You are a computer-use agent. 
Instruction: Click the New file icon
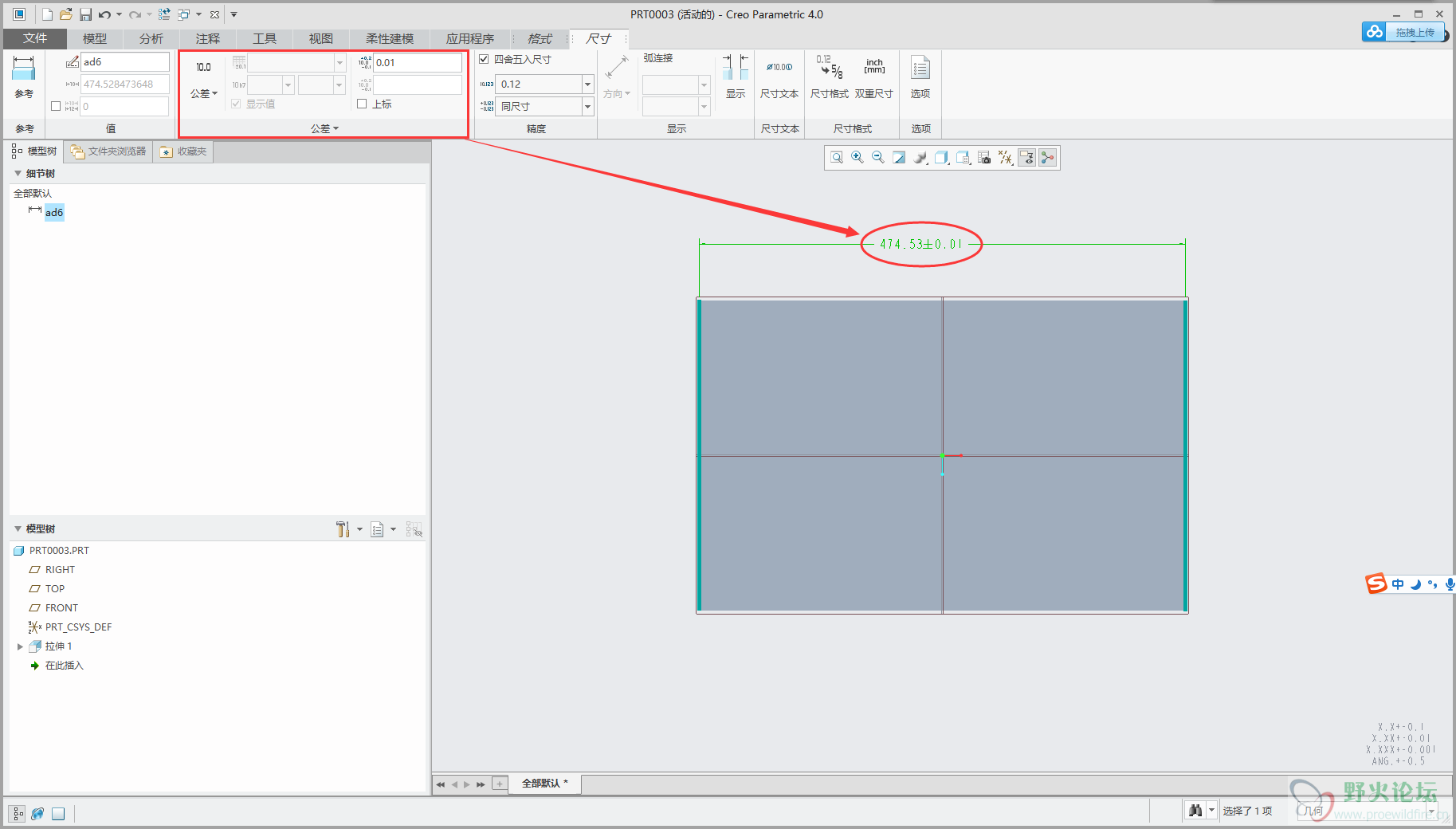[47, 14]
